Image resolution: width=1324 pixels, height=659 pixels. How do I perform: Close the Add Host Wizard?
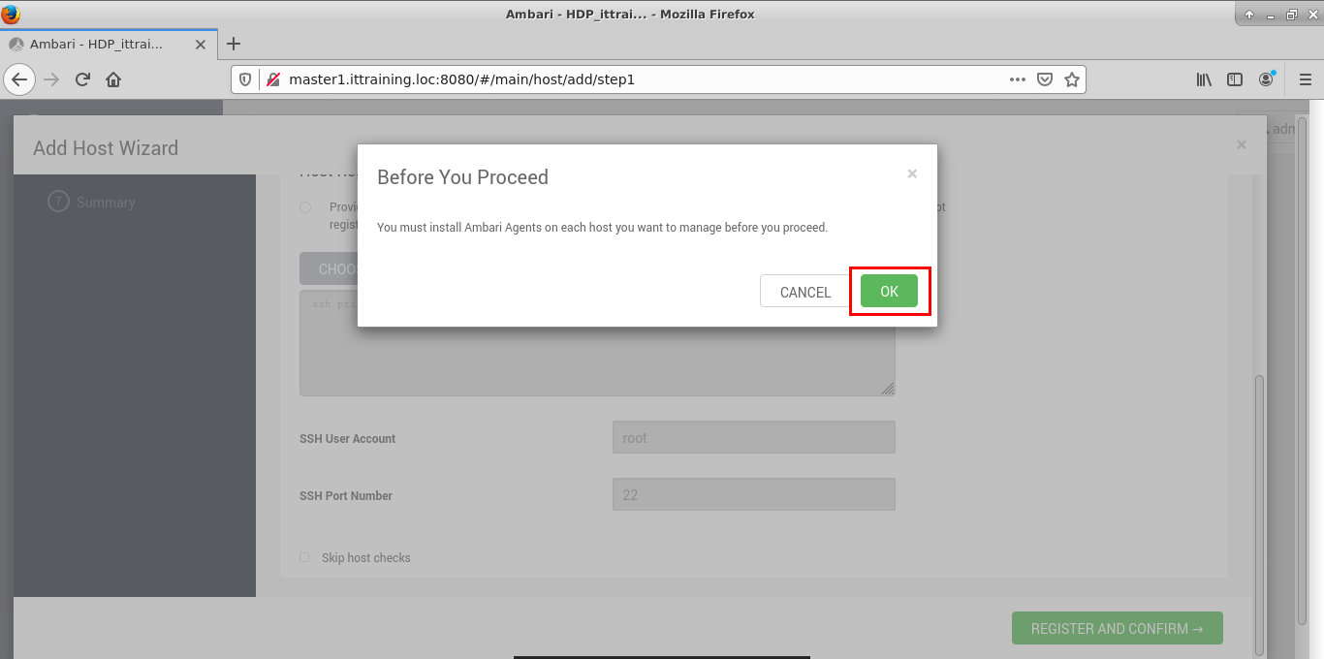1241,144
